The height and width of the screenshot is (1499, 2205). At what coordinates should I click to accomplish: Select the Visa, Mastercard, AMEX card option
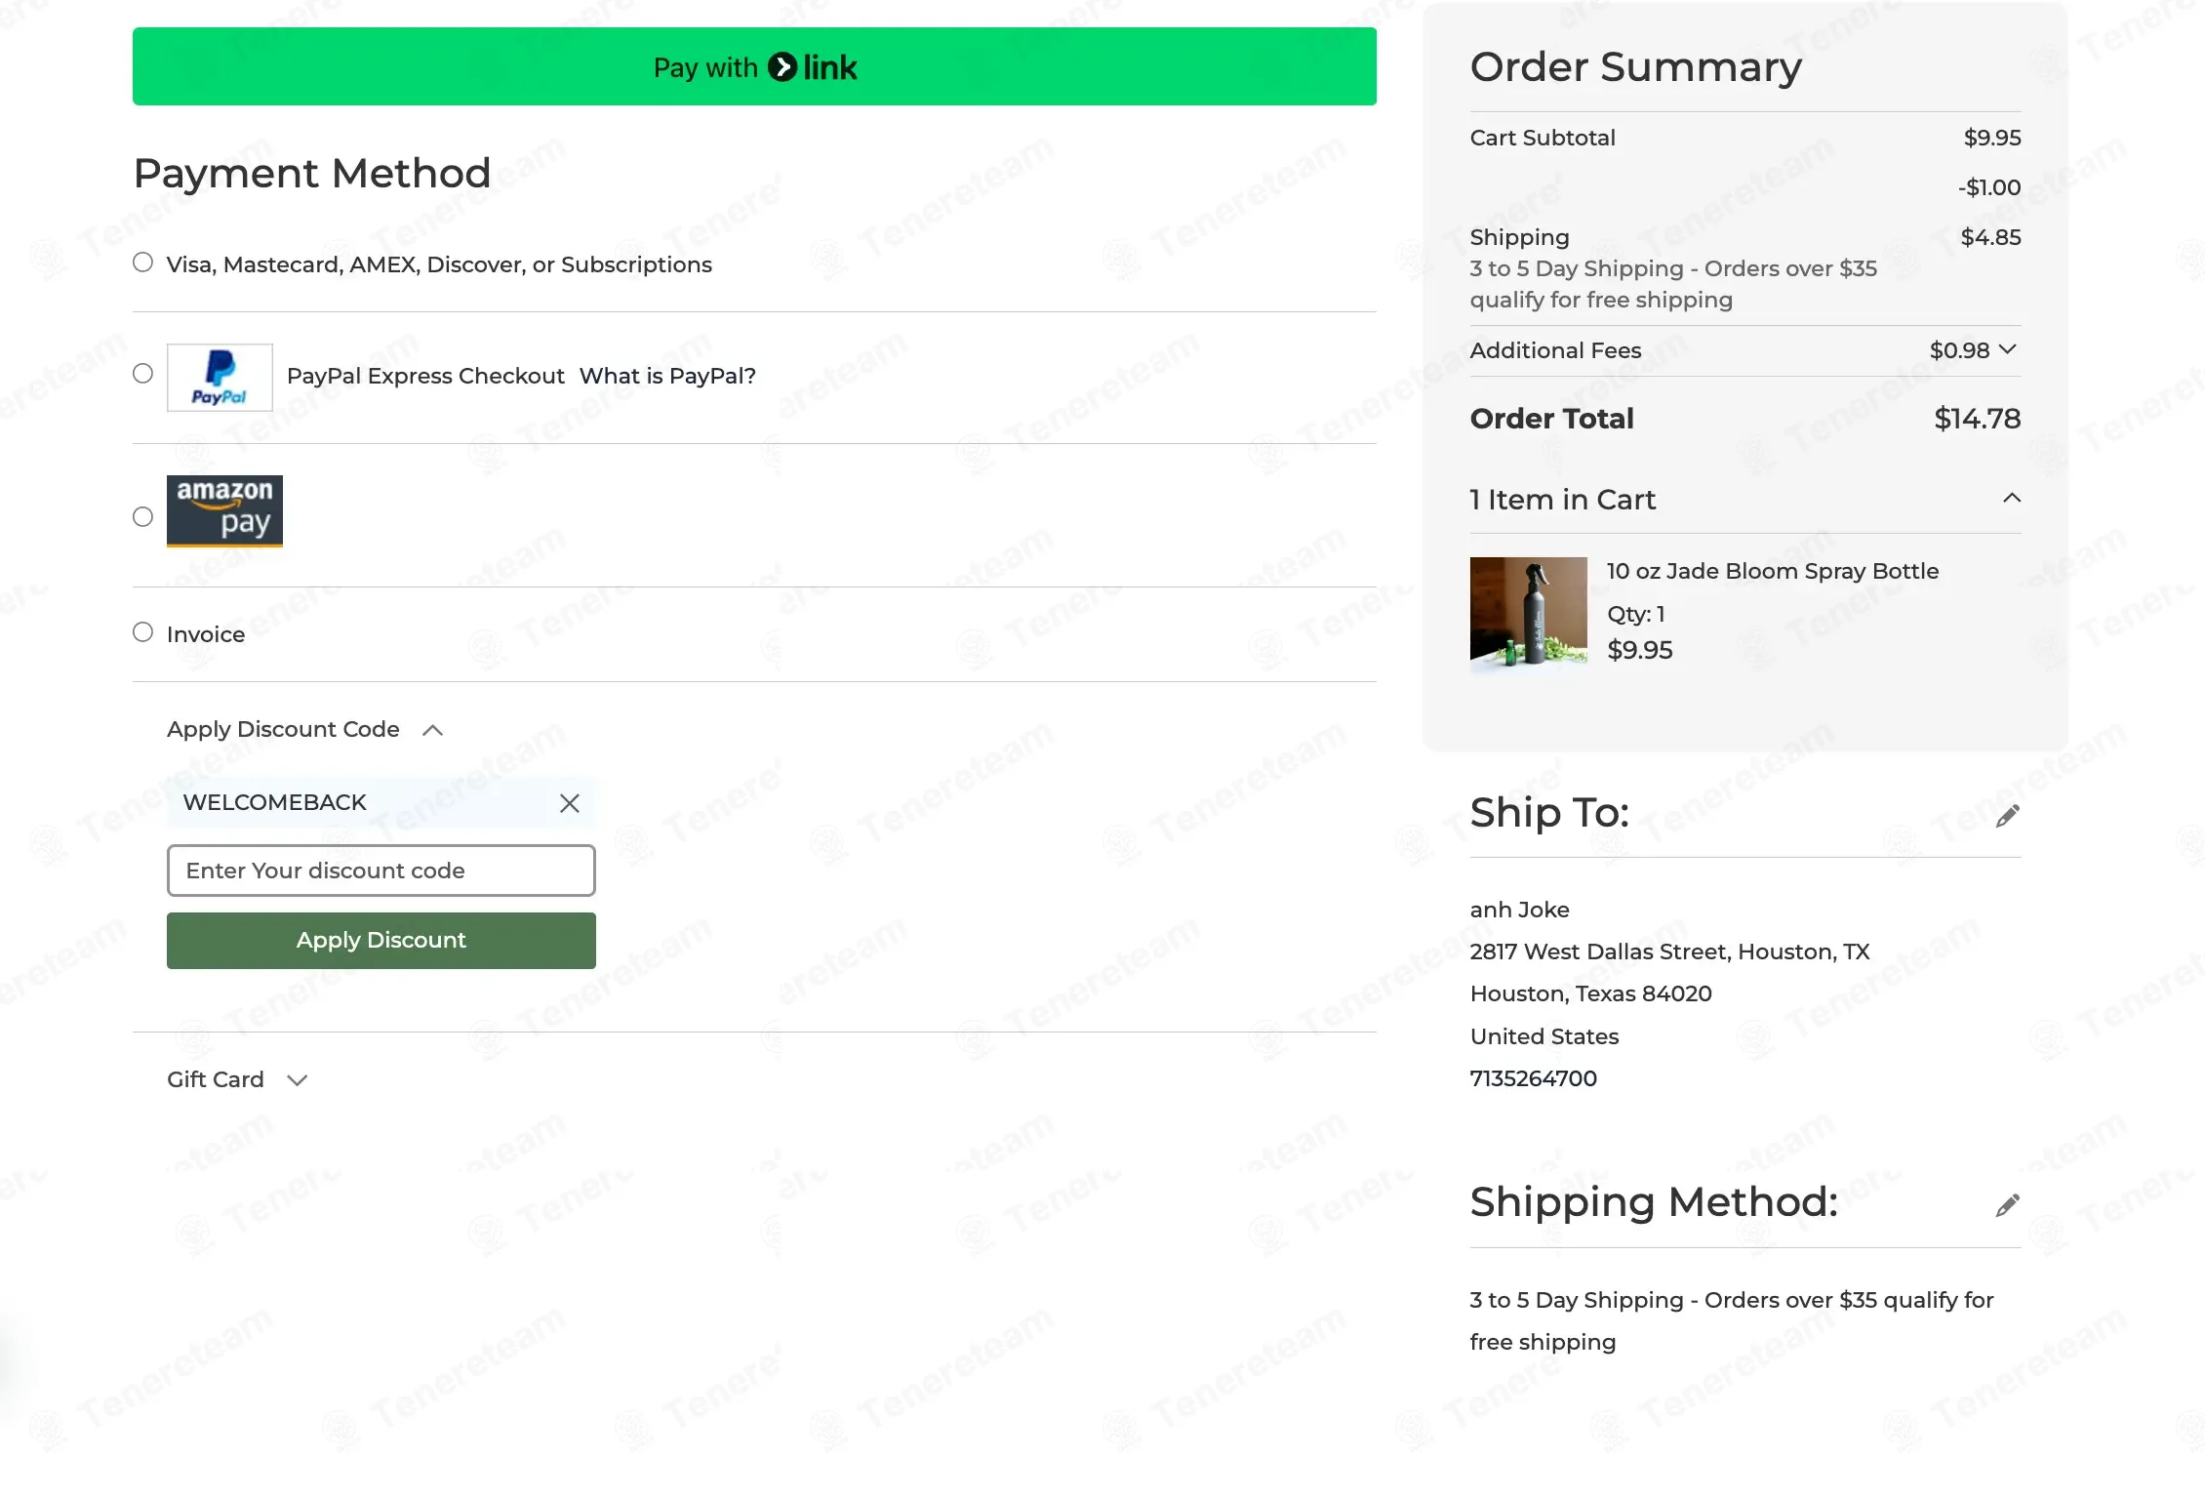(143, 263)
